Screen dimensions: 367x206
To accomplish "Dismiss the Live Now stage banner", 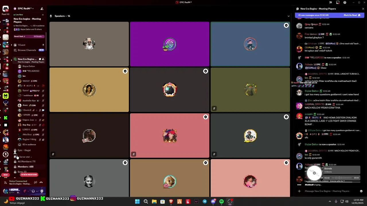I will click(x=43, y=15).
